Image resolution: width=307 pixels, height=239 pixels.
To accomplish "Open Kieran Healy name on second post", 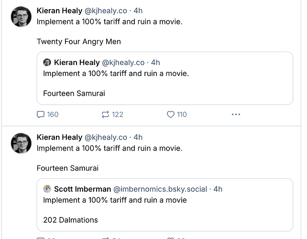I will point(59,137).
